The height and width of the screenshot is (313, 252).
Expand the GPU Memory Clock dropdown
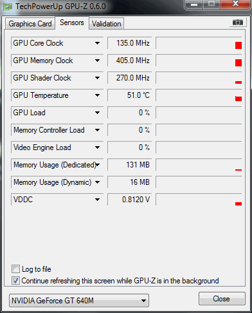pyautogui.click(x=97, y=61)
